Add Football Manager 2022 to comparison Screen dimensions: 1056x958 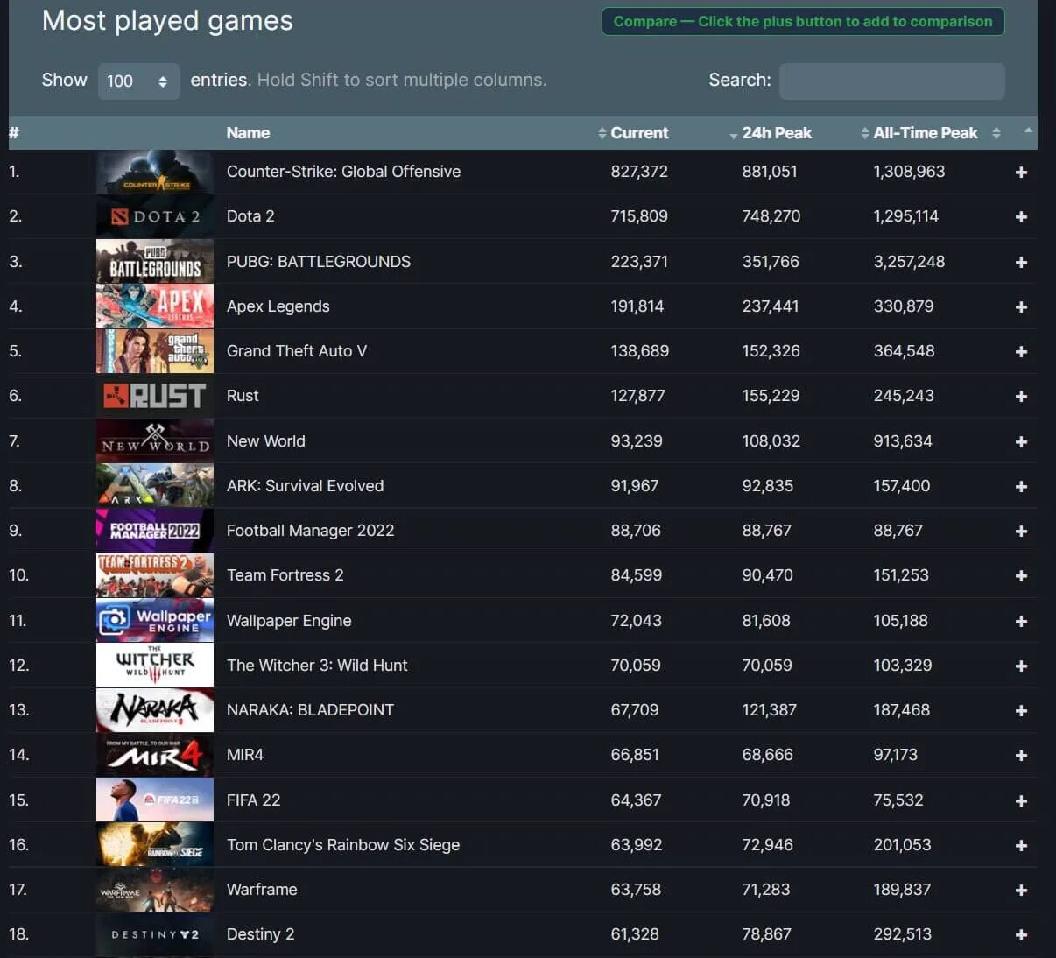[1021, 532]
